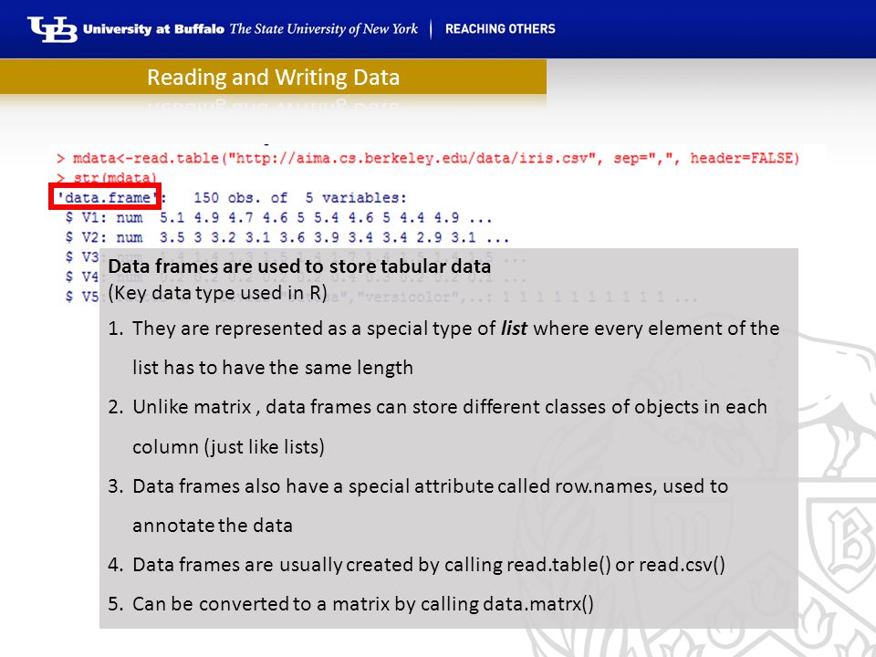Click the '$ V2: num' output row
876x657 pixels.
287,237
